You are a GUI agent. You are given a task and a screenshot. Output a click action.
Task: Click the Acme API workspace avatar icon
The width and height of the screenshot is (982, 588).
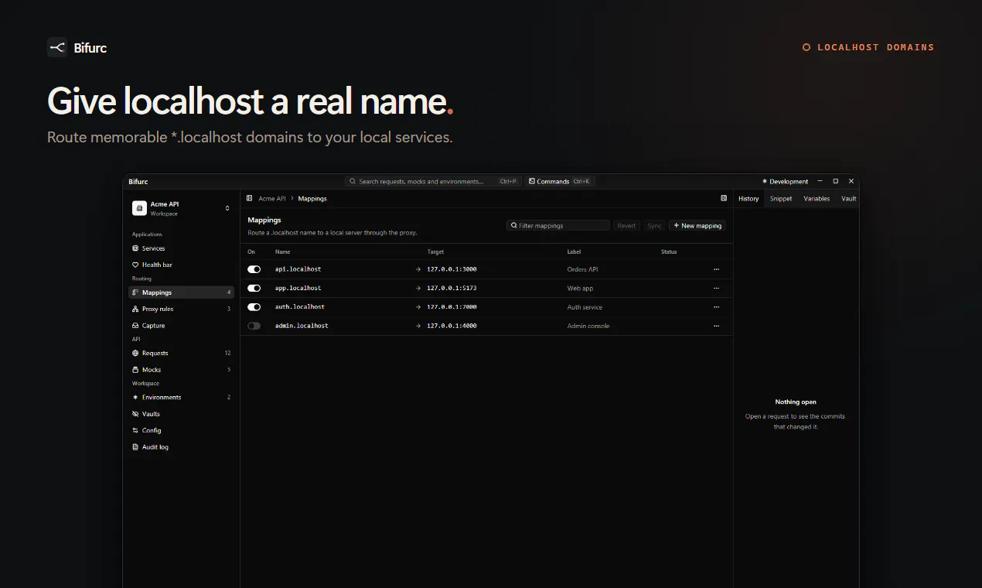pos(139,208)
